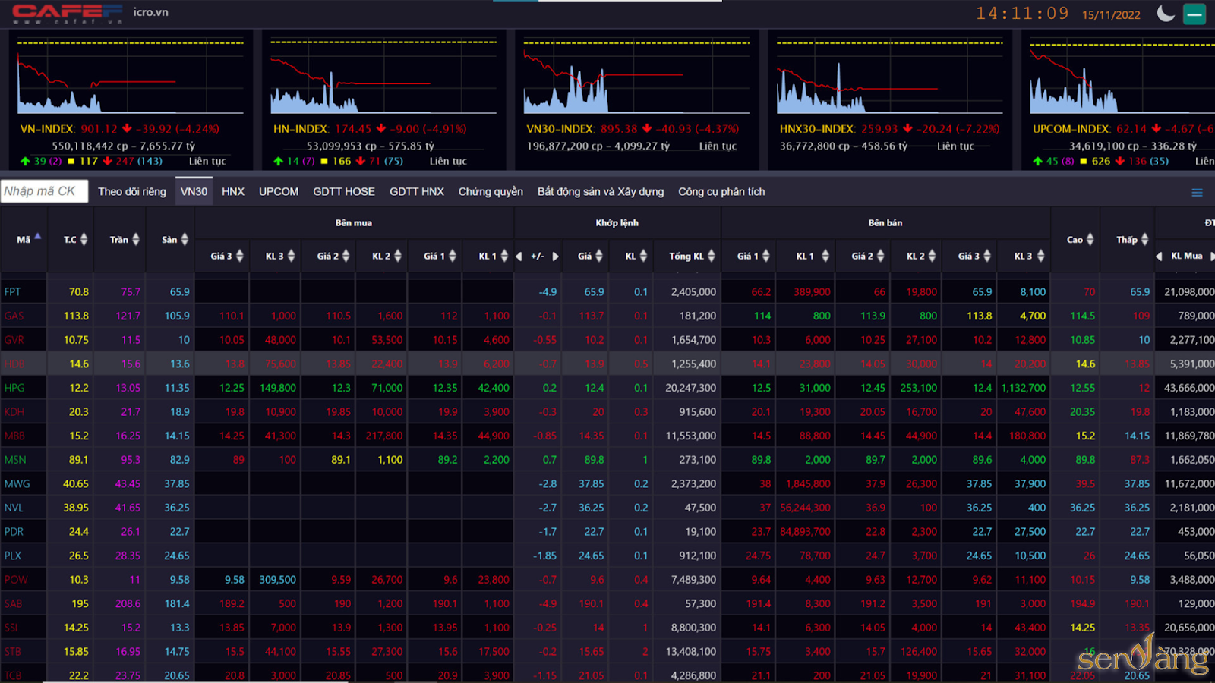Select the VN30 tab
The image size is (1215, 683).
194,191
